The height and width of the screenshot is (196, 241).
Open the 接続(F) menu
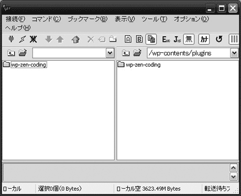tap(15, 19)
